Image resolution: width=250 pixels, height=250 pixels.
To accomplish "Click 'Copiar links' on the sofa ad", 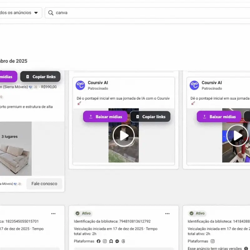I will [40, 77].
